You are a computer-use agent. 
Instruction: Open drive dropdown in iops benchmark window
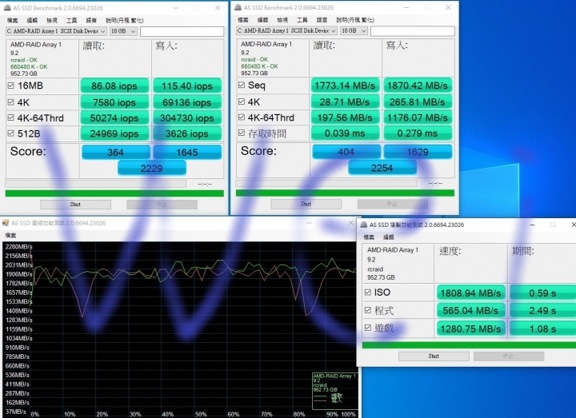click(56, 31)
